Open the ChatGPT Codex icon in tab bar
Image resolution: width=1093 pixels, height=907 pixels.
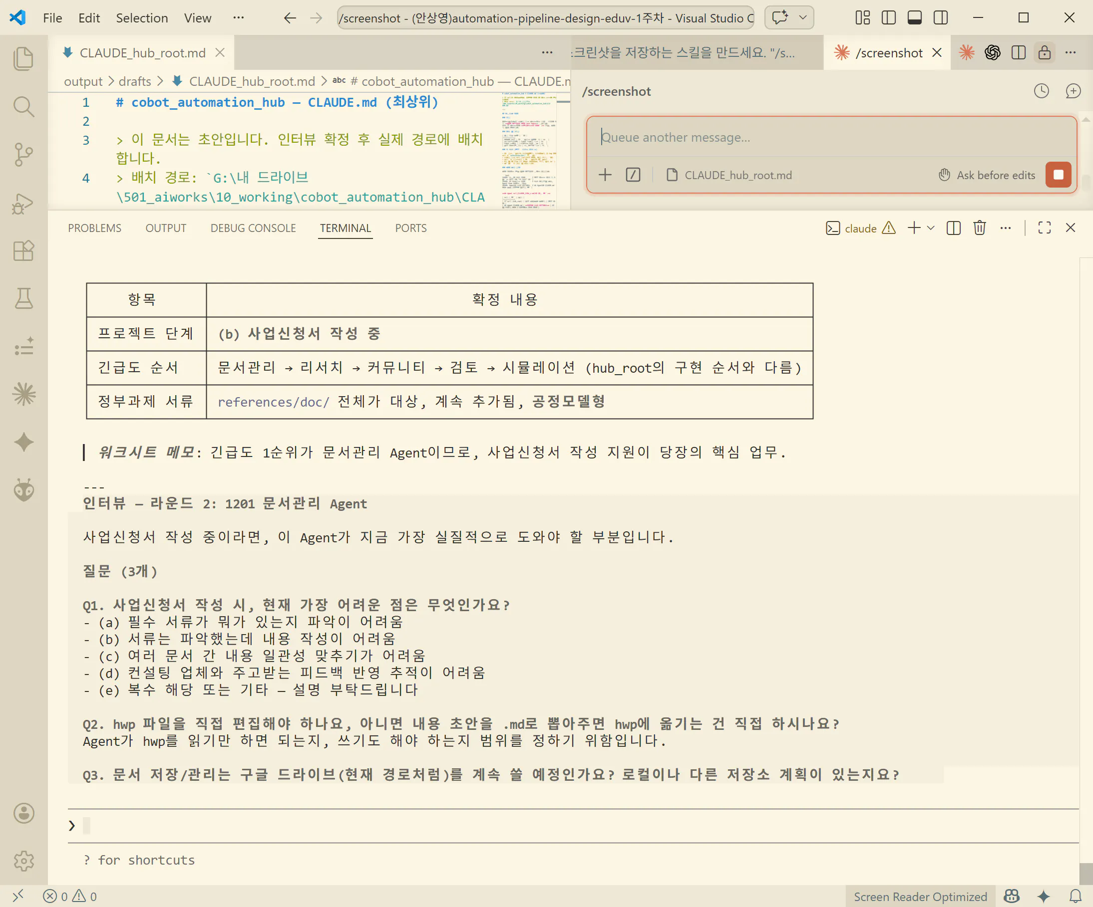click(992, 52)
